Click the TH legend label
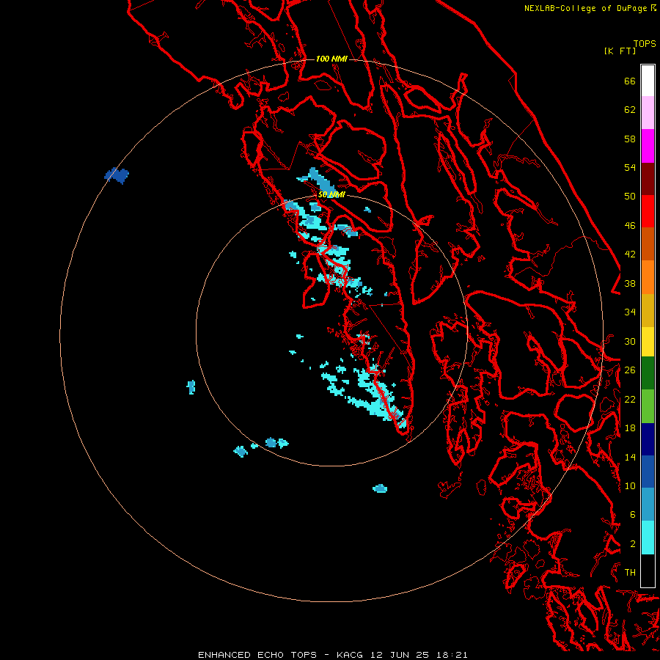660x660 pixels. [630, 573]
